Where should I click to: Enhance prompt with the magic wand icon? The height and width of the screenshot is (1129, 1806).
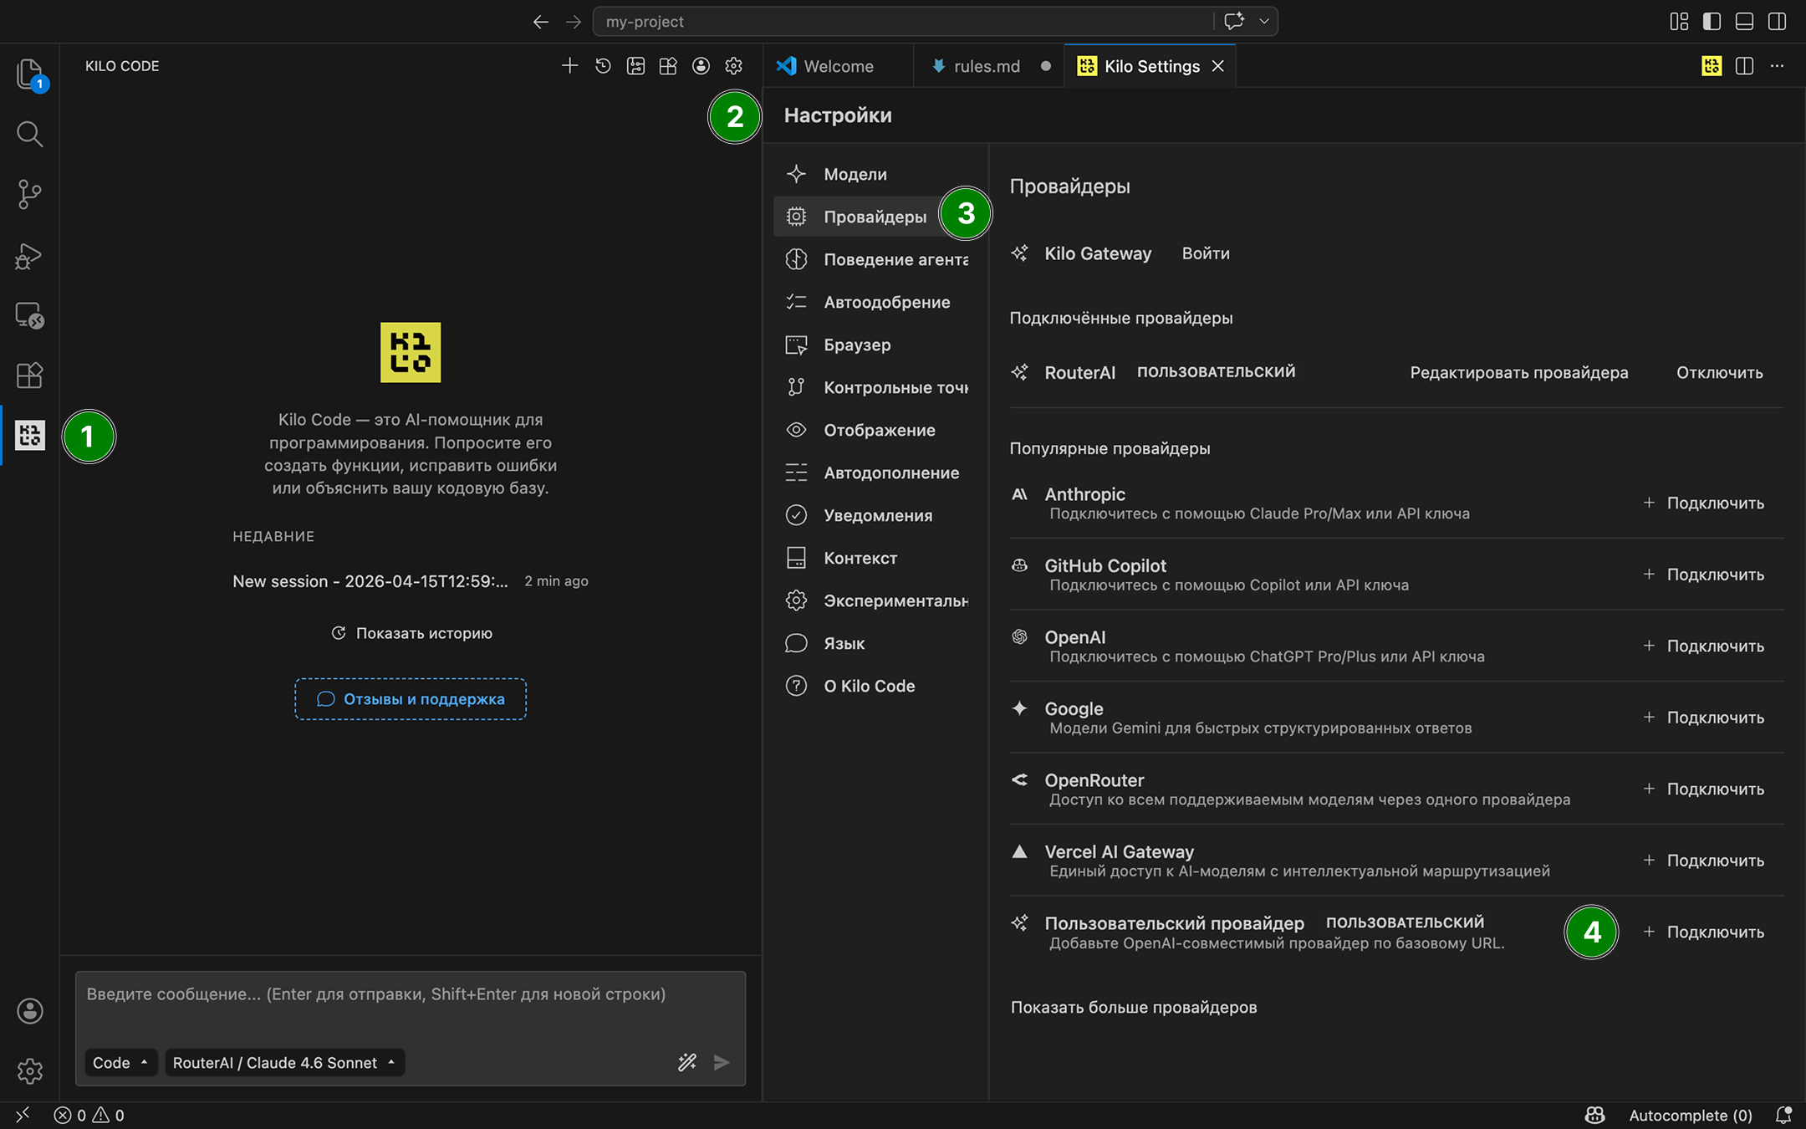click(687, 1062)
